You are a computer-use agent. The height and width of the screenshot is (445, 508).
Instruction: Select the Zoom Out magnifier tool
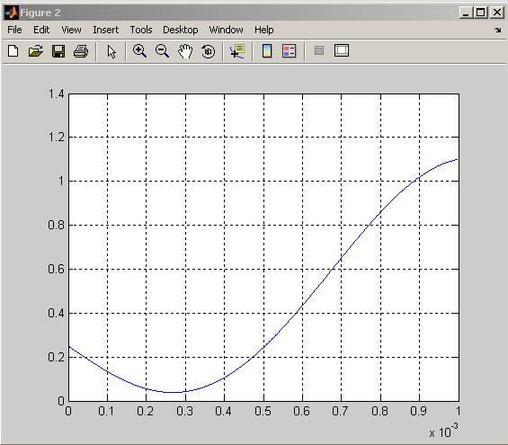162,51
